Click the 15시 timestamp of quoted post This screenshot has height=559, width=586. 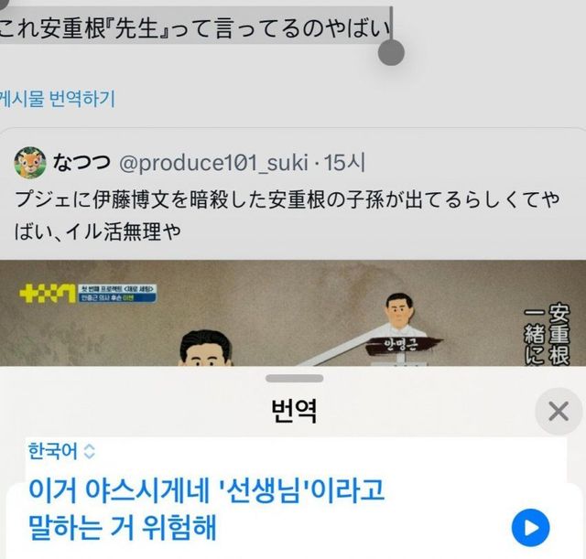[344, 163]
